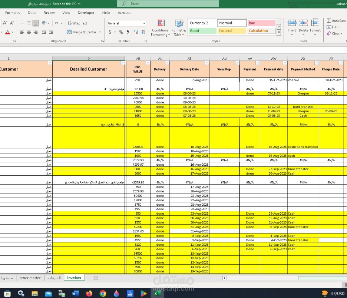Open Number format dialog launcher
This screenshot has height=298, width=347.
point(146,41)
